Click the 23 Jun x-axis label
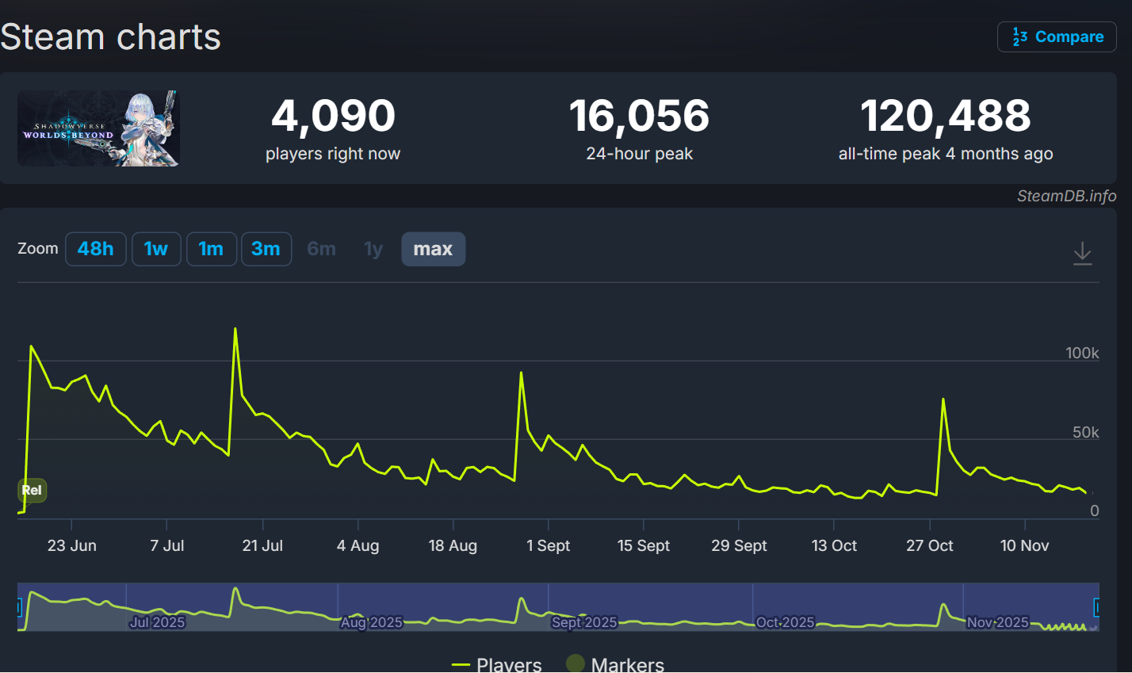Screen dimensions: 1132x673 point(72,545)
